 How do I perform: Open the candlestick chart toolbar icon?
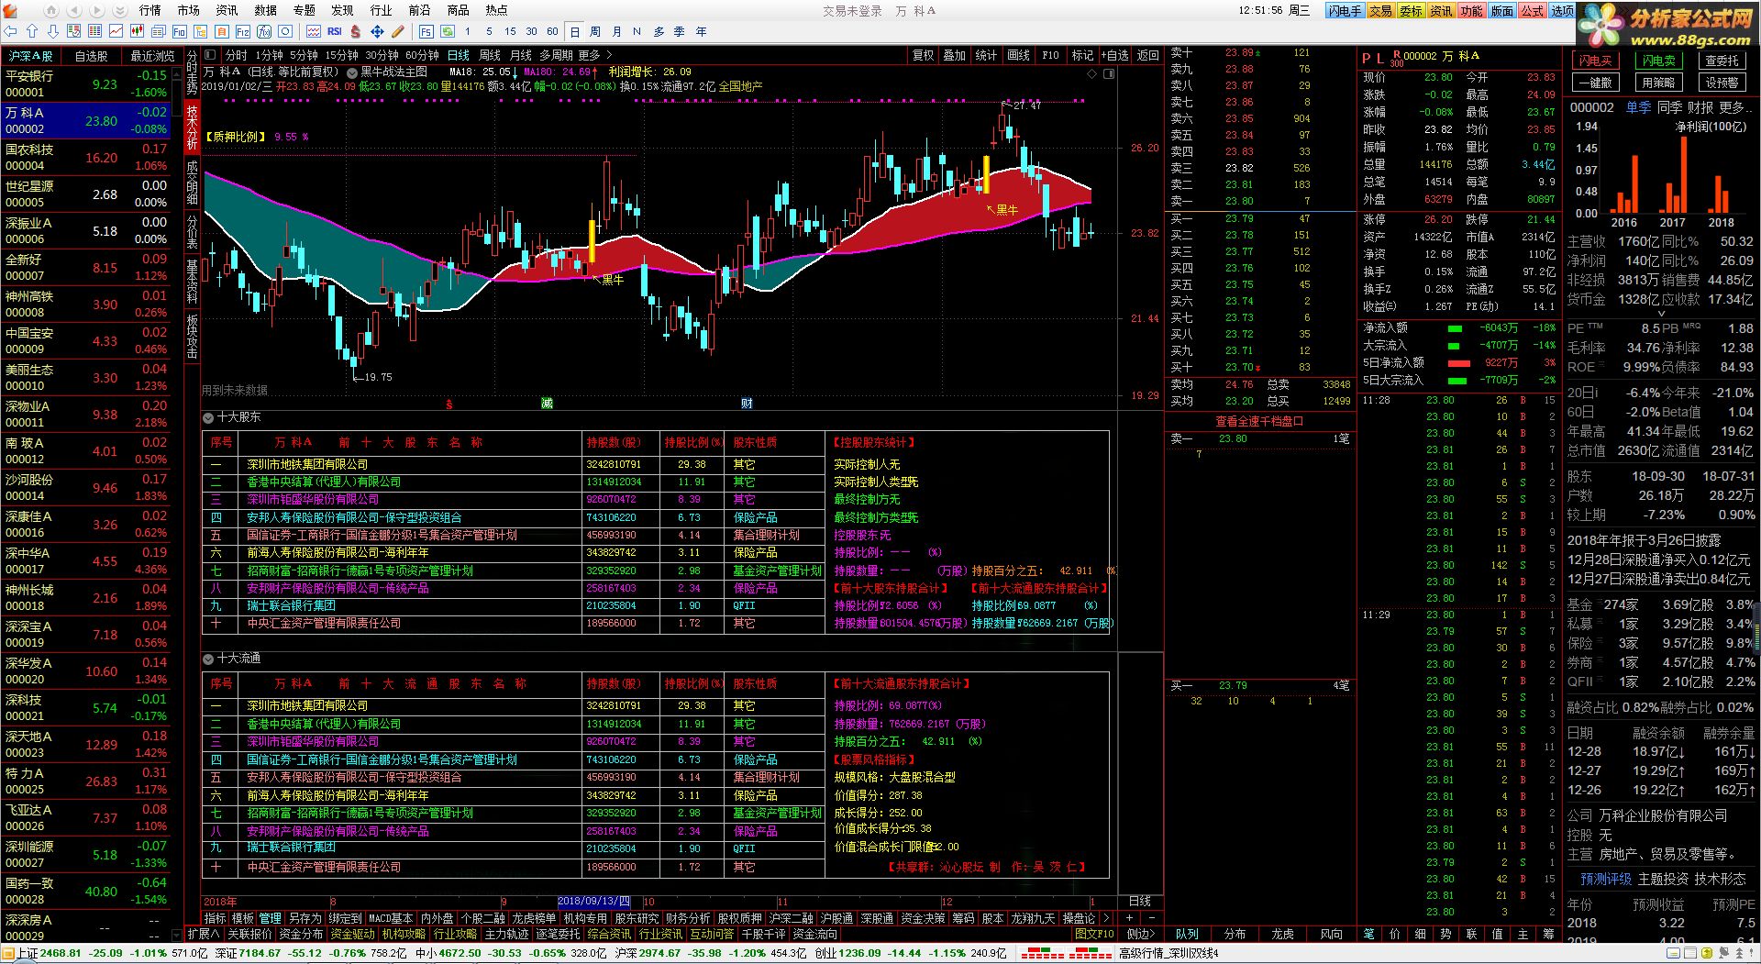(x=138, y=31)
